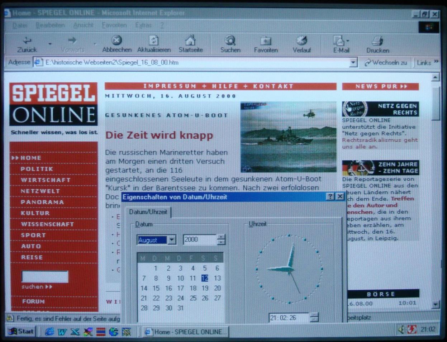Viewport: 447px width, 342px height.
Task: Open the KULTUR section link
Action: click(x=35, y=213)
